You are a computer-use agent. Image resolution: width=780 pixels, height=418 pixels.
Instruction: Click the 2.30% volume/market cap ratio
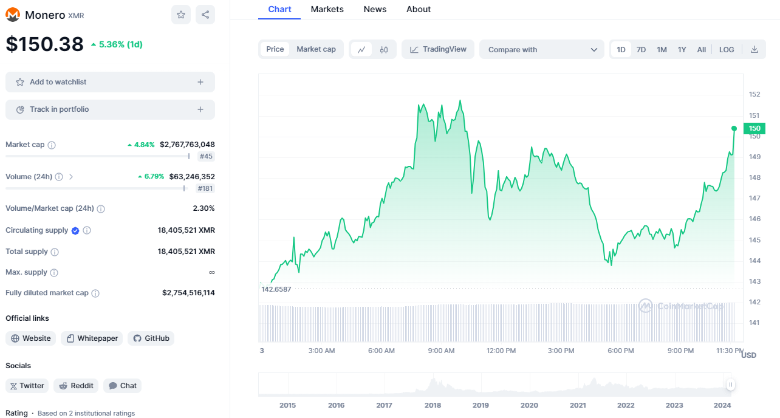click(204, 208)
